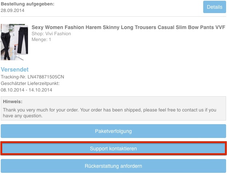Select the Geschätzter Lieferzeitpunkt label

click(x=30, y=84)
